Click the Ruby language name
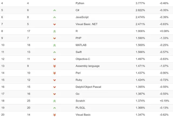The width and height of the screenshot is (173, 117). click(x=79, y=80)
